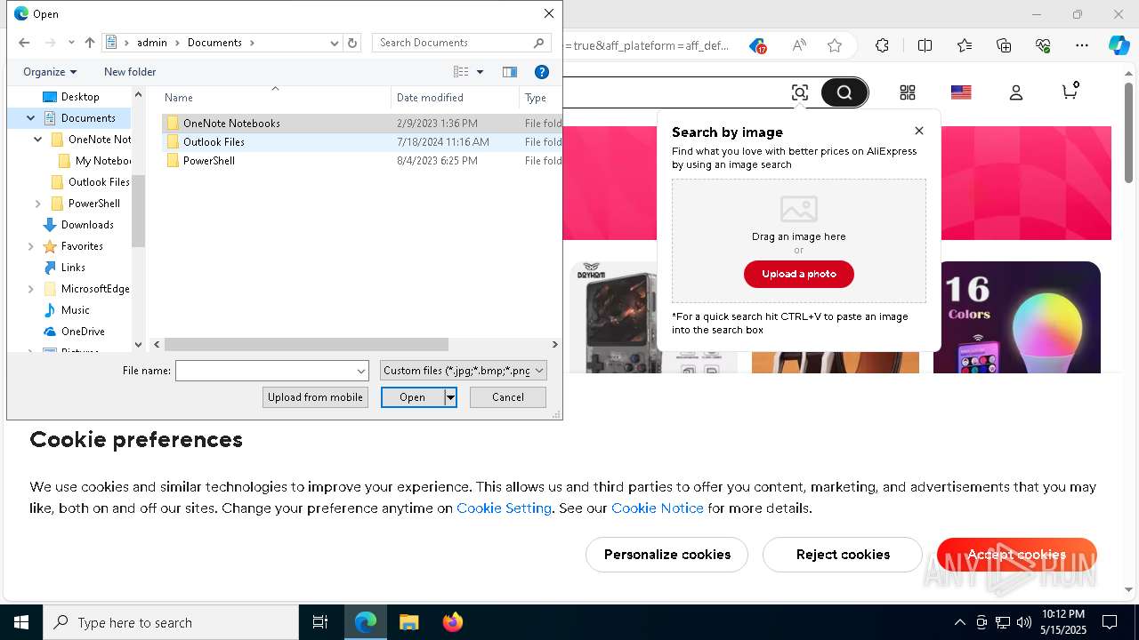Open notification center on taskbar

tap(1110, 622)
